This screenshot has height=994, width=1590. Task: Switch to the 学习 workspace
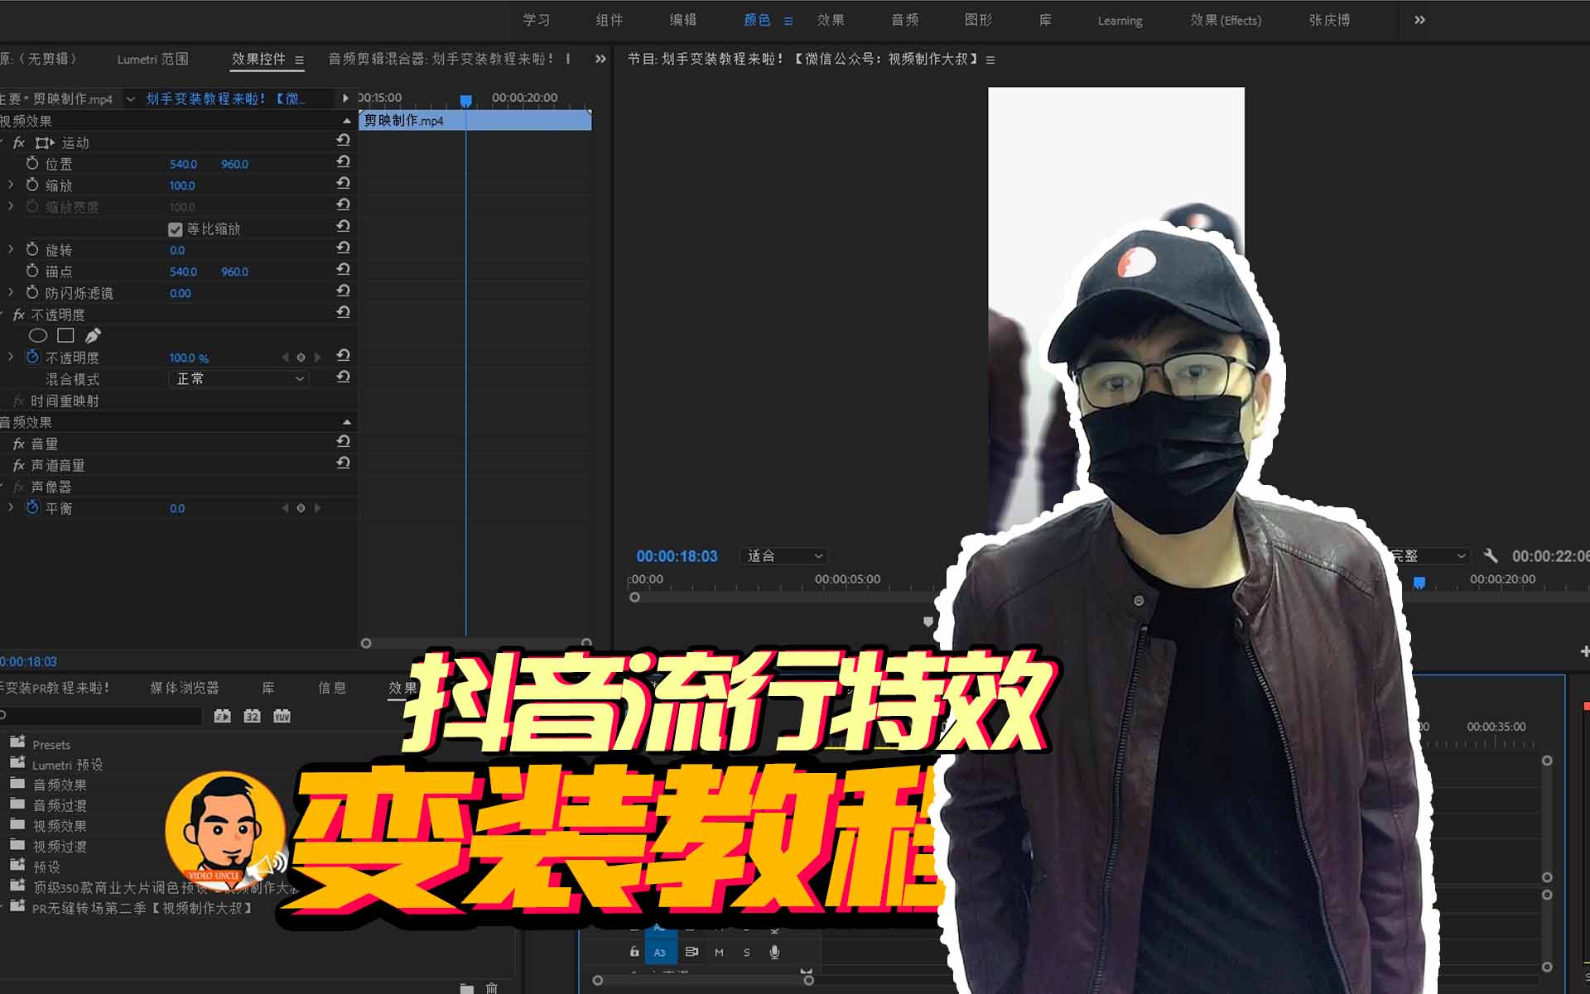537,20
